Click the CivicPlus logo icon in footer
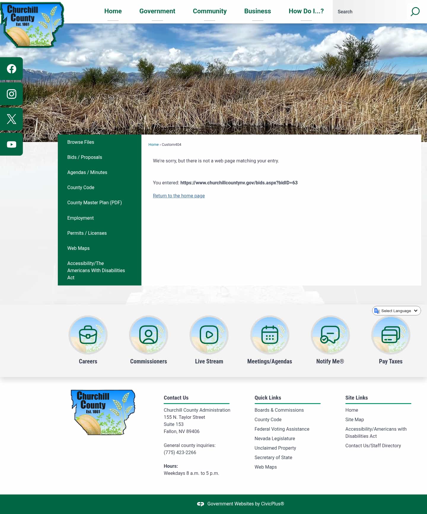Viewport: 427px width, 514px height. click(201, 504)
